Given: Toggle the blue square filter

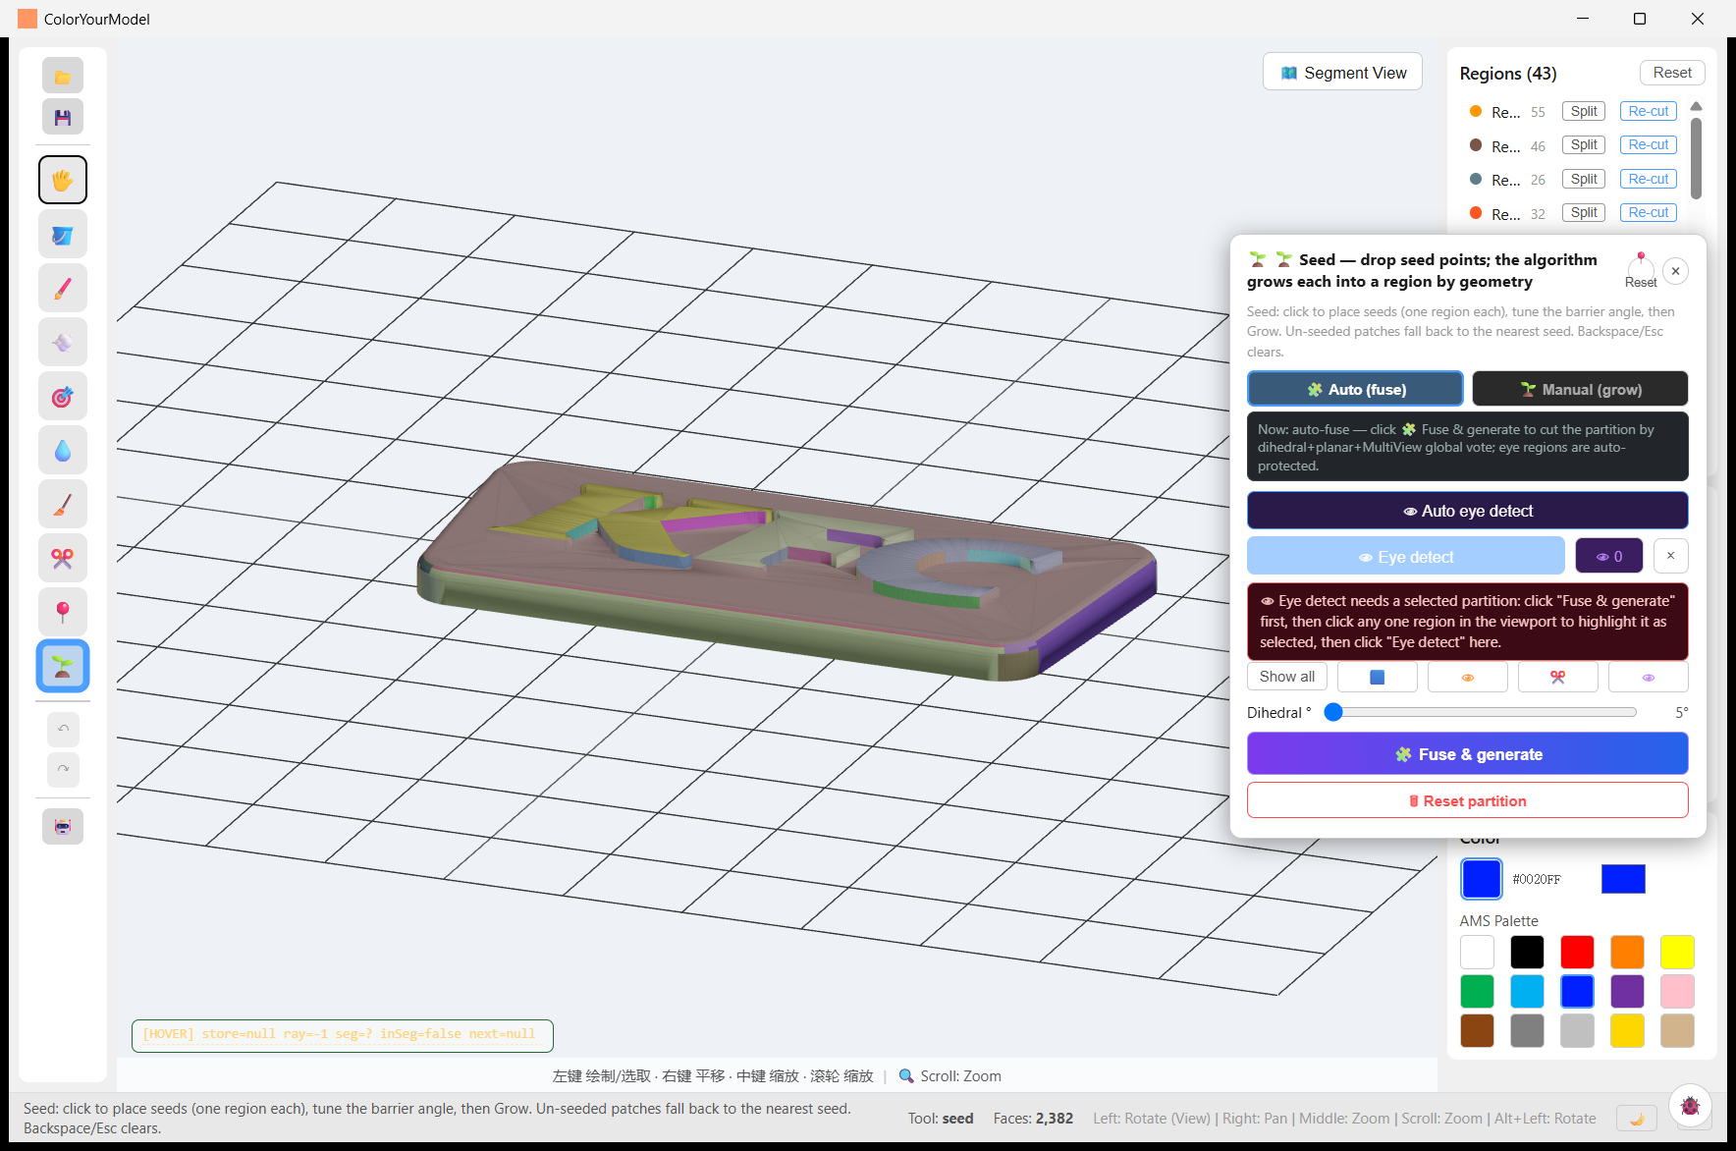Looking at the screenshot, I should tap(1378, 677).
